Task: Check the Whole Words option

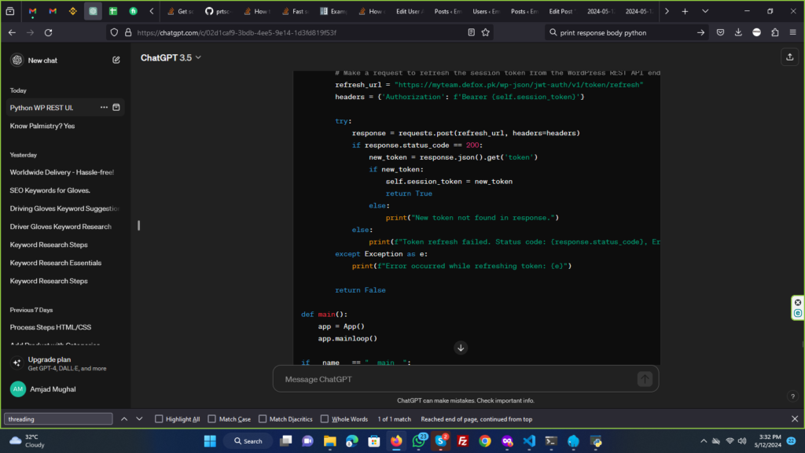Action: tap(324, 419)
